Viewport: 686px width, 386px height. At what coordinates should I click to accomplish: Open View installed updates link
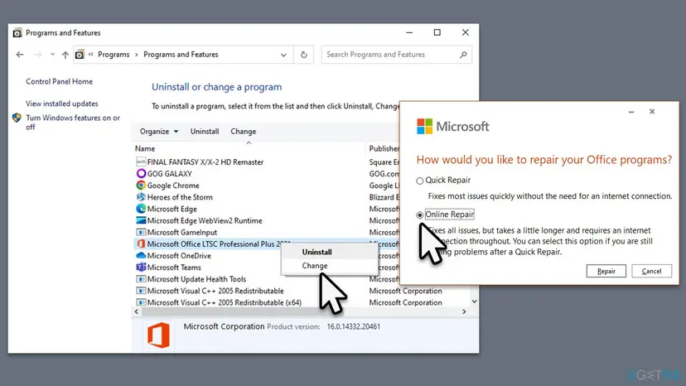61,104
